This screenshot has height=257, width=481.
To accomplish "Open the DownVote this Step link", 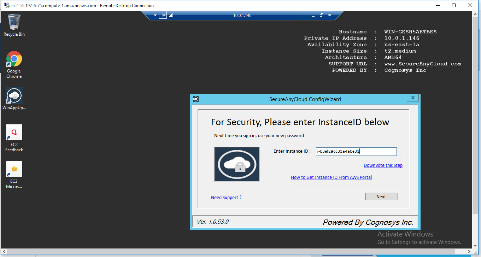I will [x=383, y=165].
